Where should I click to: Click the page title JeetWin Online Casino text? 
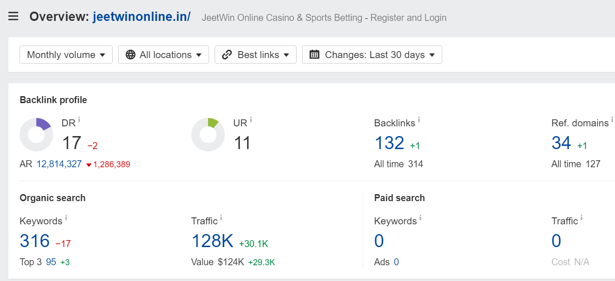[x=324, y=18]
